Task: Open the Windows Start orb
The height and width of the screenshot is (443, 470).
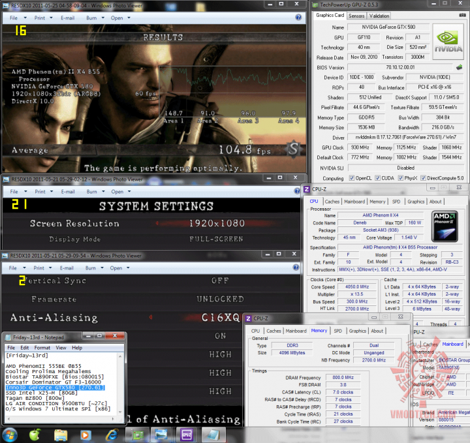Action: [10, 435]
